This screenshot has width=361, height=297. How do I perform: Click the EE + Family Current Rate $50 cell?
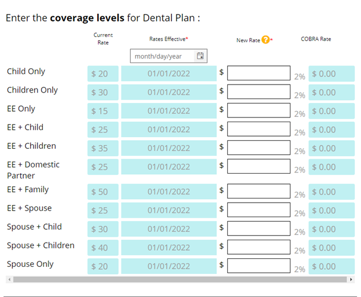(103, 192)
